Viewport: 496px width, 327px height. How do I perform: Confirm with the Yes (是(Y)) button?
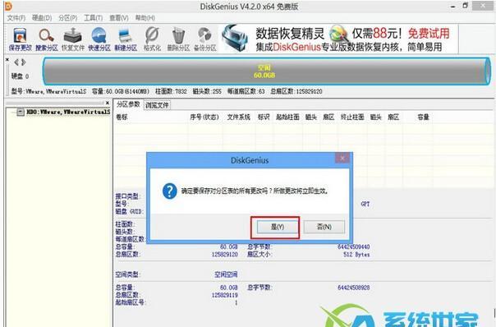[x=277, y=227]
